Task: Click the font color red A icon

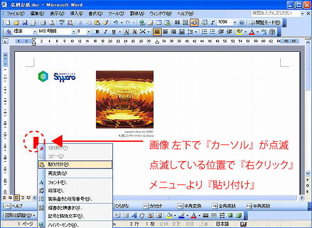Action: click(x=252, y=32)
